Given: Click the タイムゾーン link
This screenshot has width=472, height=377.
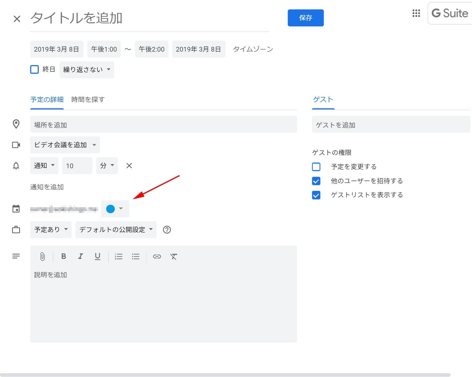Looking at the screenshot, I should tap(253, 49).
